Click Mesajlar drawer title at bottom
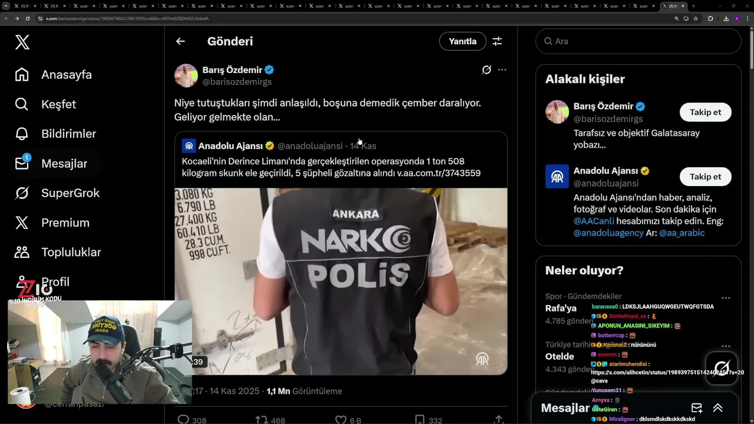Screen dimensions: 754x424 tap(565, 408)
